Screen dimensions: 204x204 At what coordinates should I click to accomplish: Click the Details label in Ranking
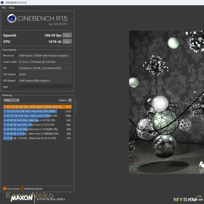point(63,100)
